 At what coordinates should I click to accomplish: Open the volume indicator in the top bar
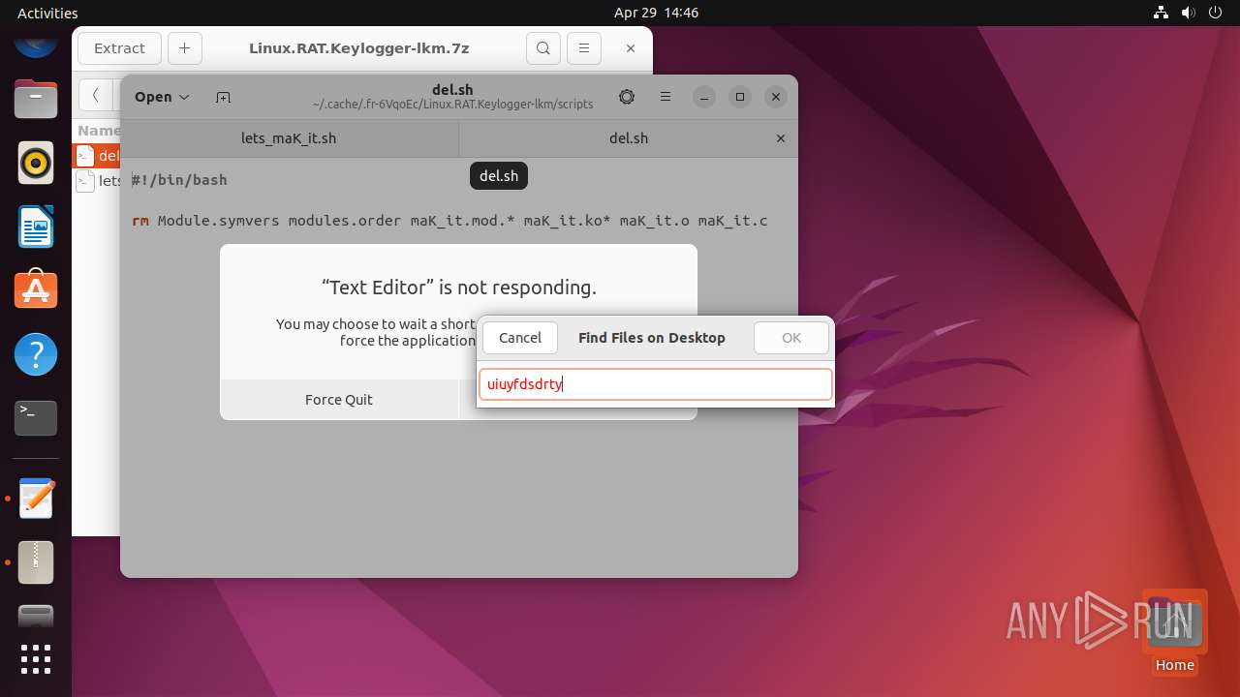coord(1188,13)
